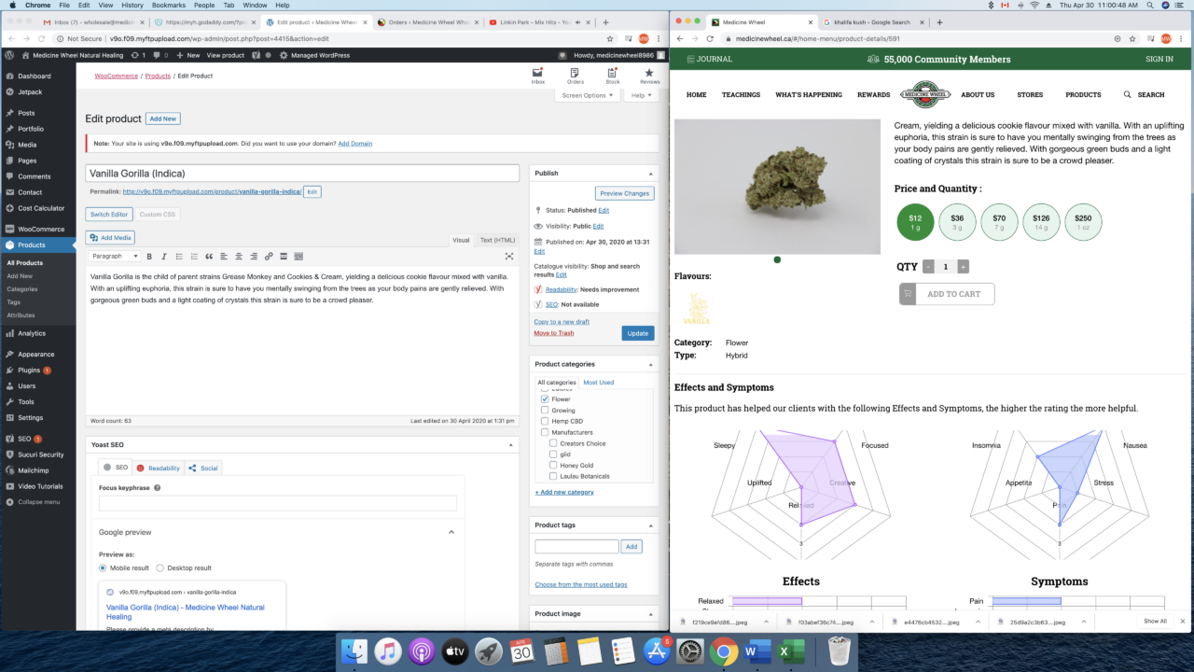
Task: Insert a numbered list in editor
Action: tap(194, 256)
